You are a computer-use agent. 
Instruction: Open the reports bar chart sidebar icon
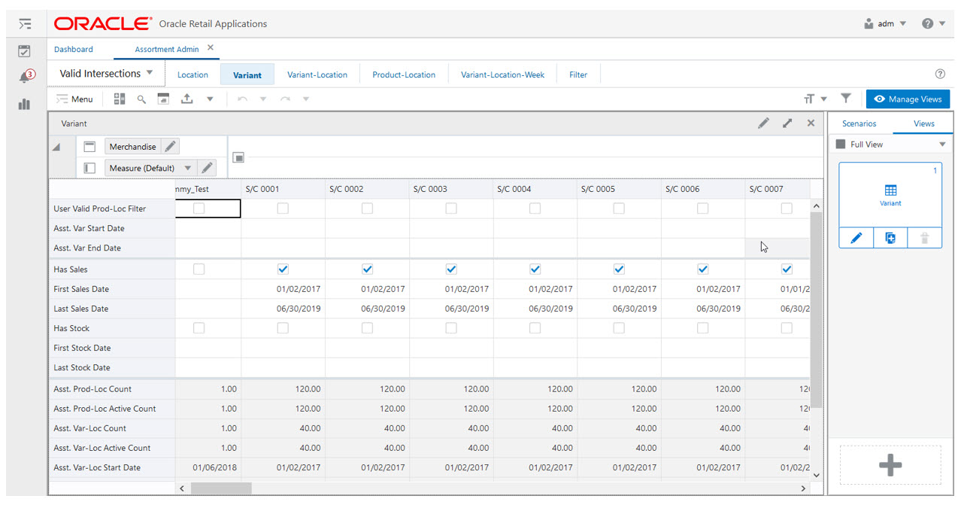[x=24, y=104]
